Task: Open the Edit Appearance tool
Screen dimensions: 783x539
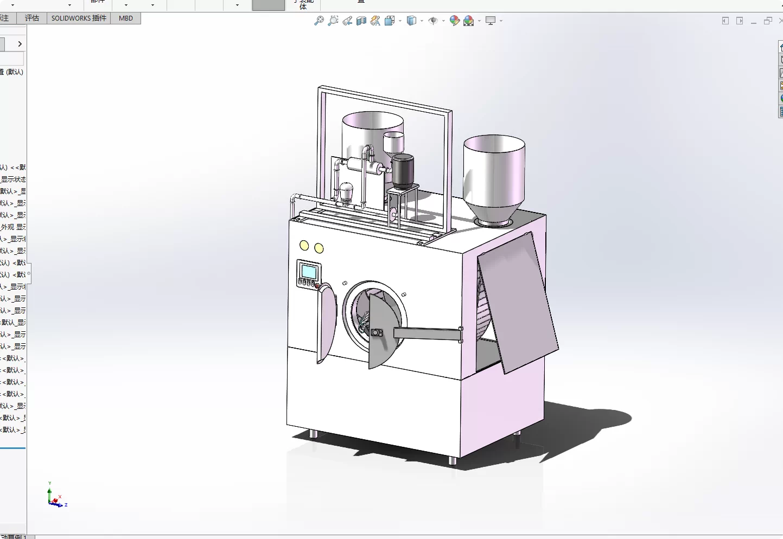Action: click(455, 21)
